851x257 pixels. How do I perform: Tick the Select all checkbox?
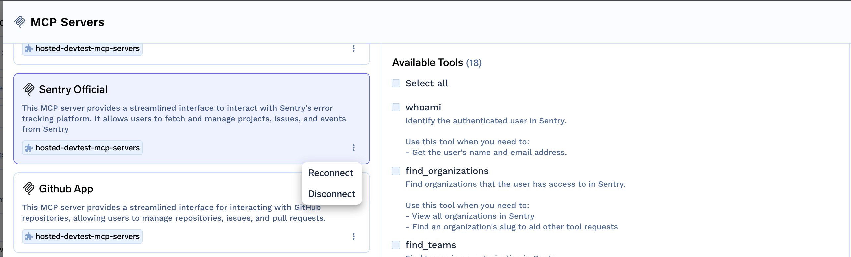[x=396, y=83]
